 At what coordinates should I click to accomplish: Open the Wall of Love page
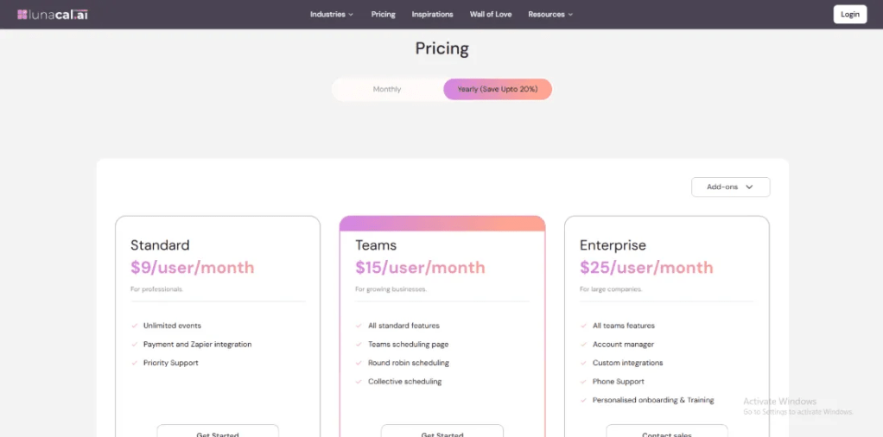[x=491, y=15]
